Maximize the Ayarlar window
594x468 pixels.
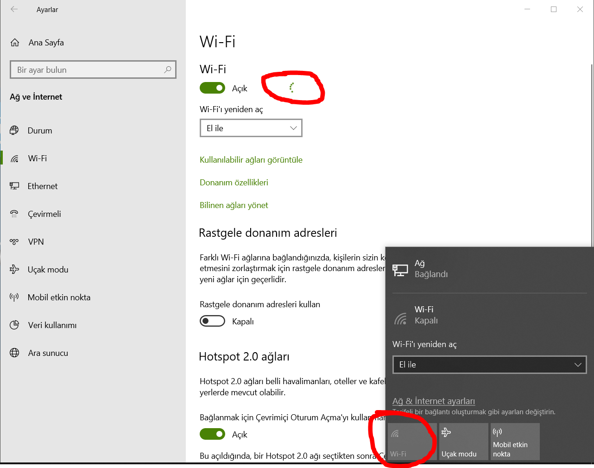[x=554, y=9]
